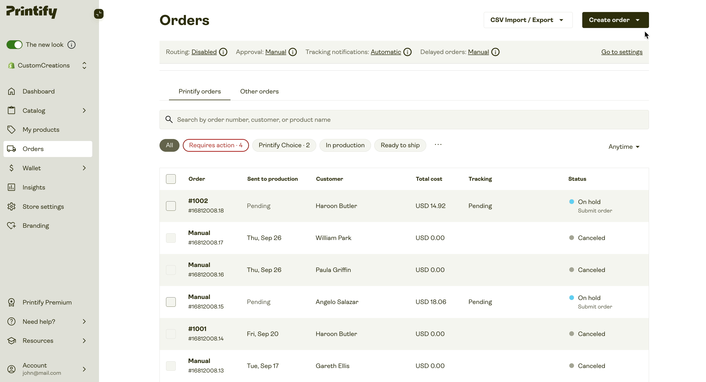Screen dimensions: 706x382
Task: Open Store settings via the gear icon
Action: [11, 206]
